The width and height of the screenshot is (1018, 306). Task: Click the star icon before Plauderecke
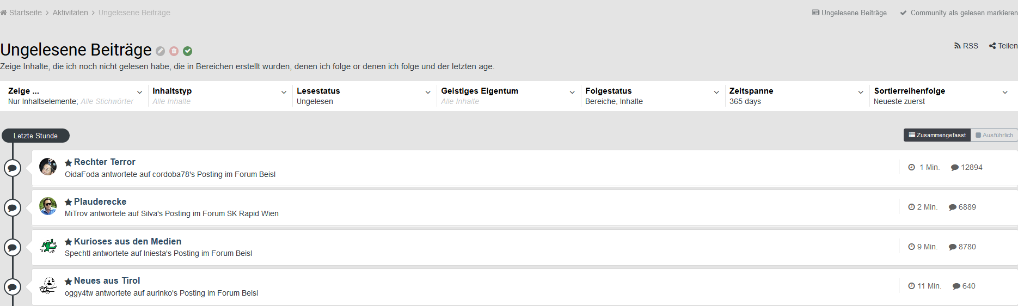(68, 202)
